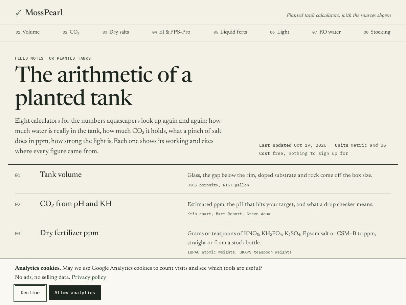Click the Privacy policy link
406x305 pixels.
pos(89,277)
